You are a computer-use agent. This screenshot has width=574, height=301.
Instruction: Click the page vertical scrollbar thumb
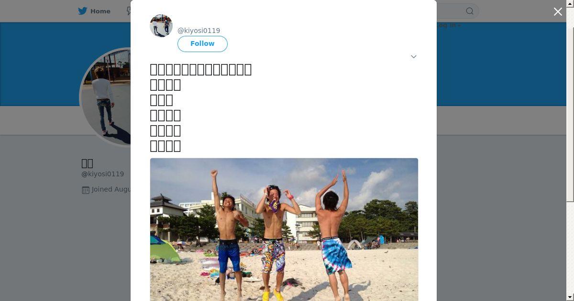pyautogui.click(x=570, y=103)
